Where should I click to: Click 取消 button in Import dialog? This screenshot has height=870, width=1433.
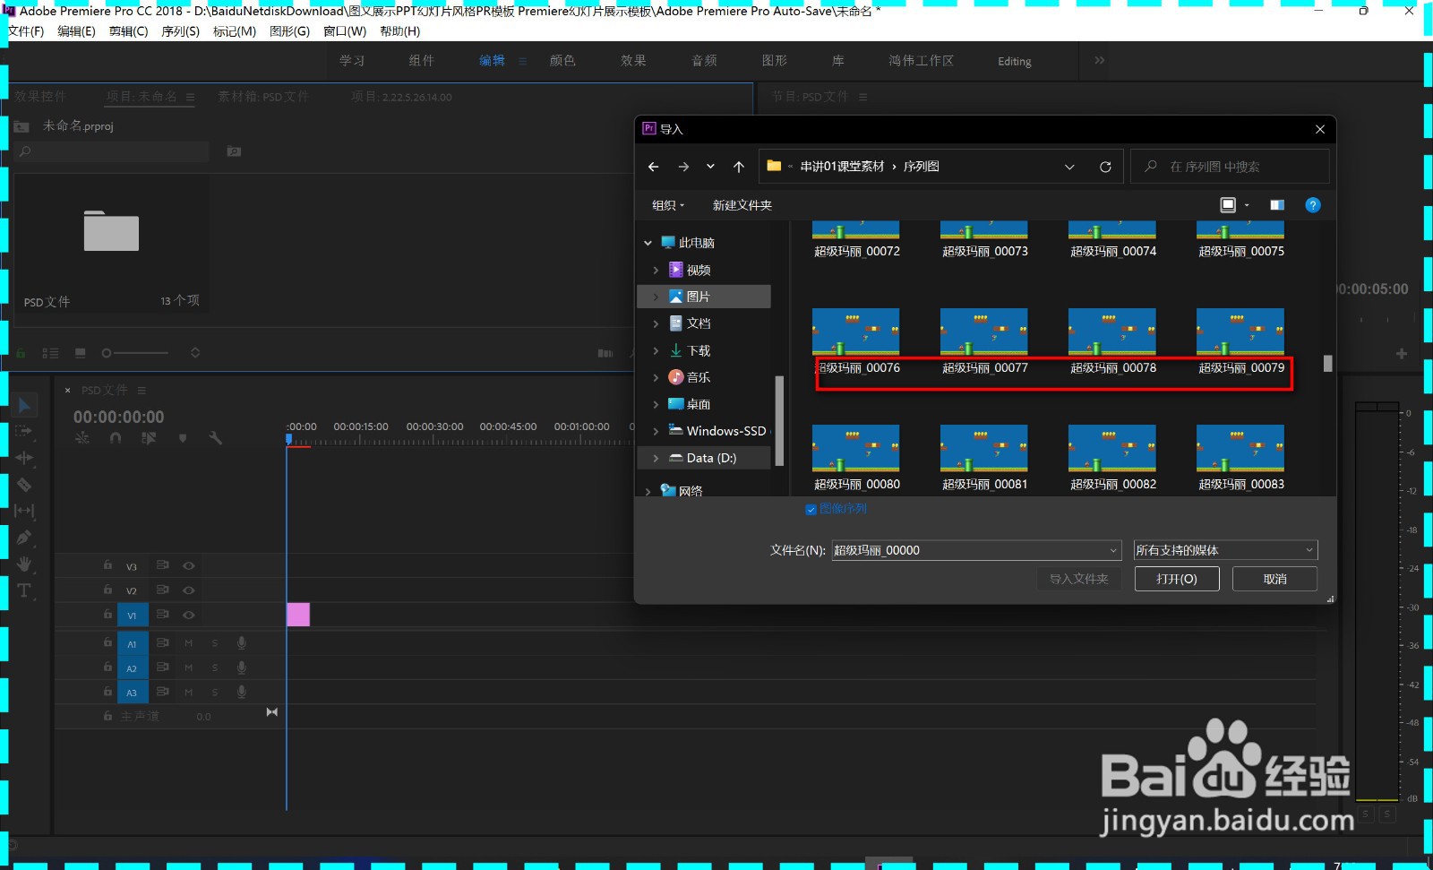click(x=1274, y=579)
